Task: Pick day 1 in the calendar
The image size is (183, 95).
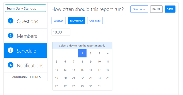Action: pyautogui.click(x=82, y=53)
